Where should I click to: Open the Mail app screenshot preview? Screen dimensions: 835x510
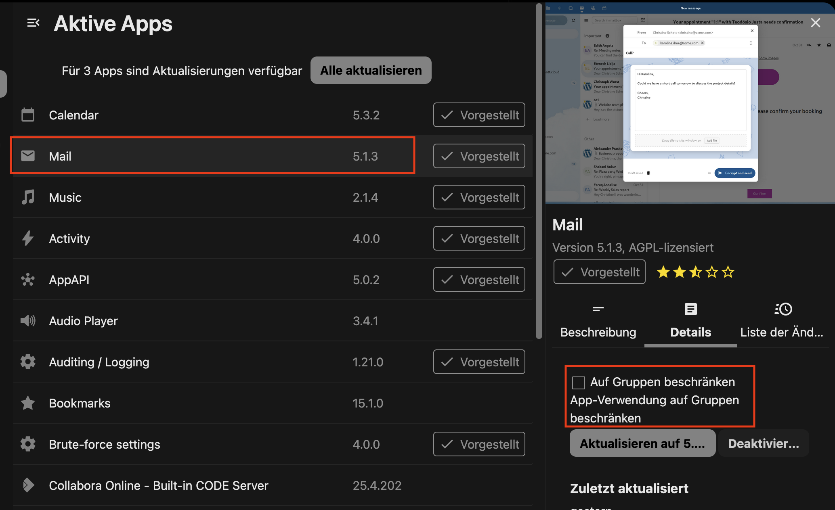[x=690, y=103]
